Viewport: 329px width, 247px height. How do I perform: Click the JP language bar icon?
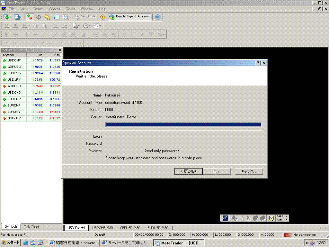tap(225, 218)
